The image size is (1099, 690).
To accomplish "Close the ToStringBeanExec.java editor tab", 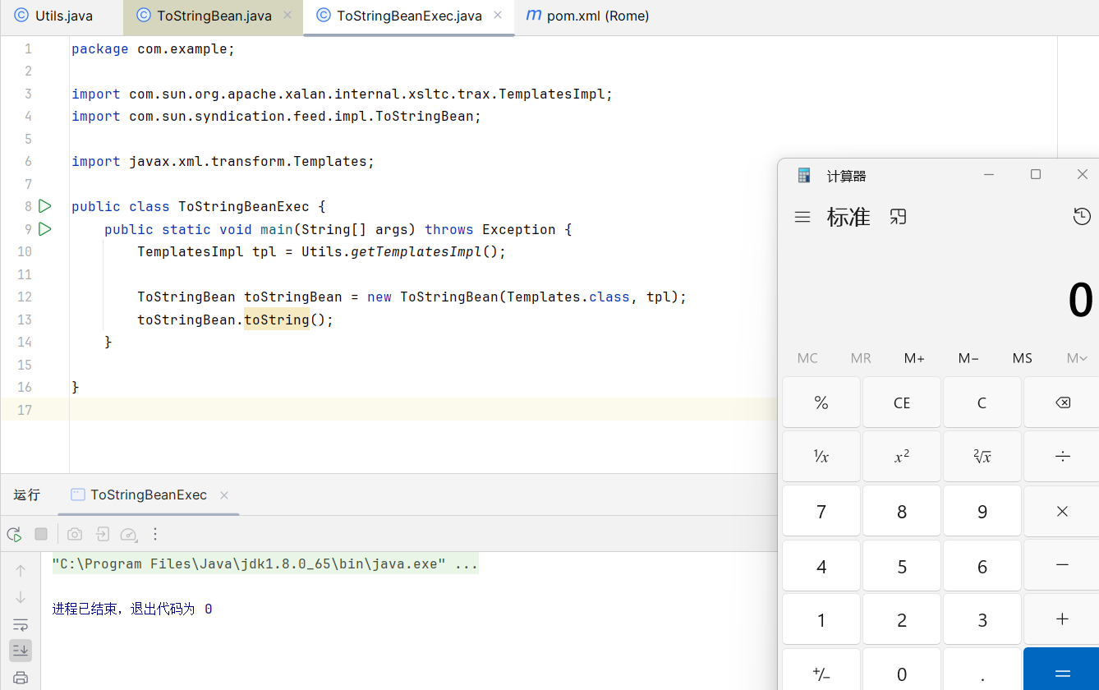I will [498, 16].
